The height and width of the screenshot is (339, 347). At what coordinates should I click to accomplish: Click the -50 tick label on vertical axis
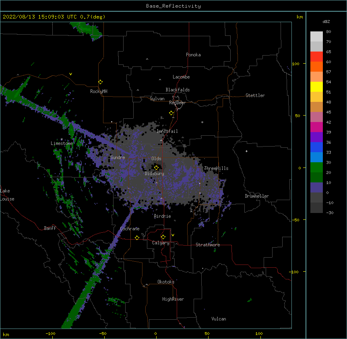295,220
